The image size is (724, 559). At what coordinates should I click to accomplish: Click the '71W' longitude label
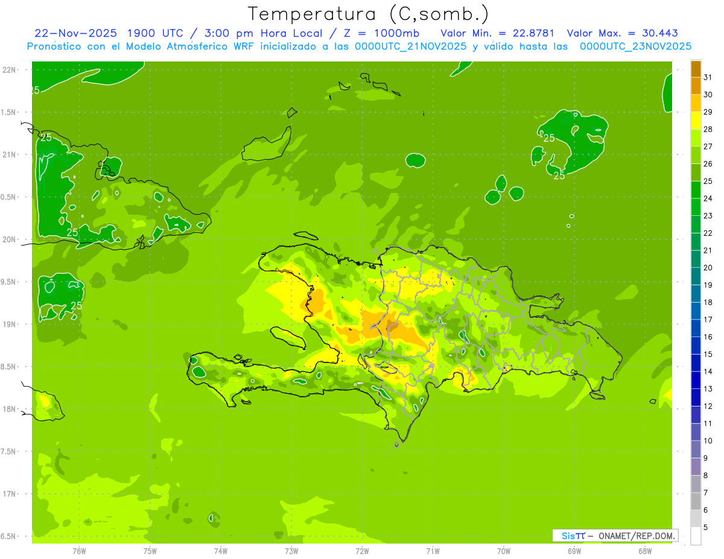pos(433,551)
